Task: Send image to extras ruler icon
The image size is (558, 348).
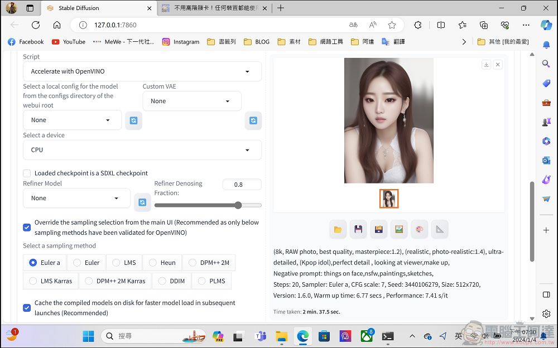Action: point(440,230)
